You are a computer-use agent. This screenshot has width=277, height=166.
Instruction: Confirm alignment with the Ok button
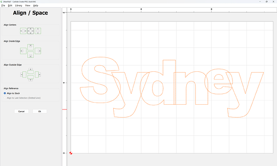pyautogui.click(x=40, y=111)
